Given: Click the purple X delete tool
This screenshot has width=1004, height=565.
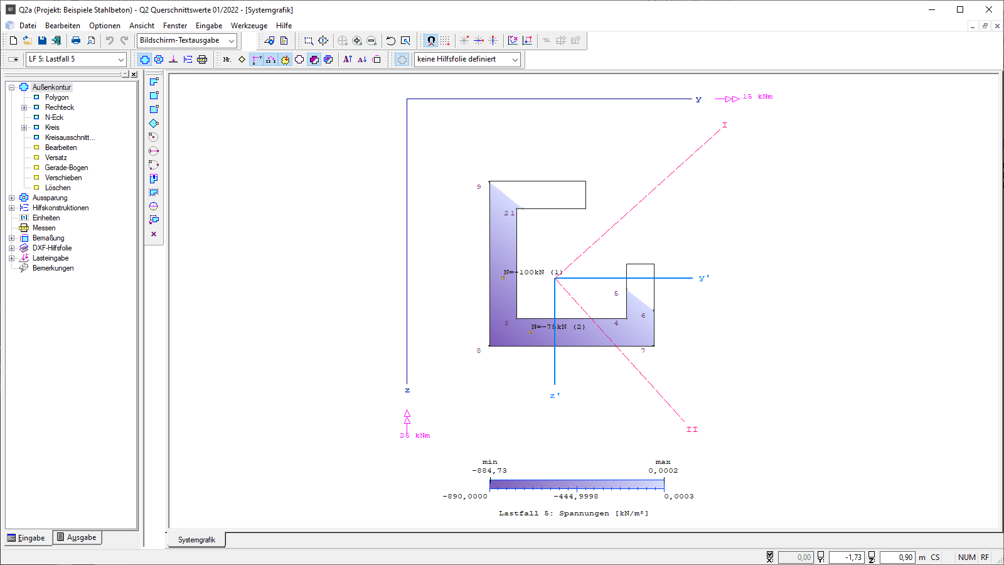Looking at the screenshot, I should [x=154, y=234].
